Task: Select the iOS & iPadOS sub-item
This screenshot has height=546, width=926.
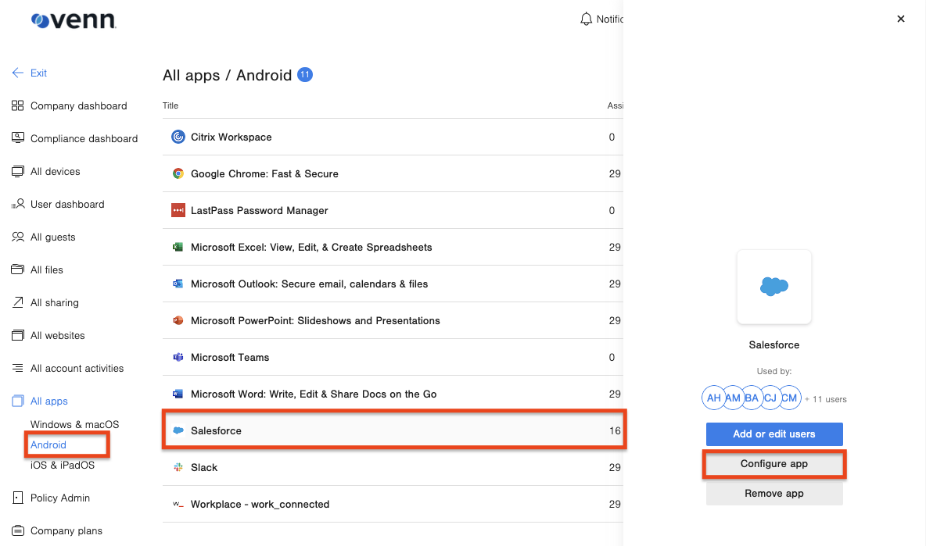Action: pos(62,465)
